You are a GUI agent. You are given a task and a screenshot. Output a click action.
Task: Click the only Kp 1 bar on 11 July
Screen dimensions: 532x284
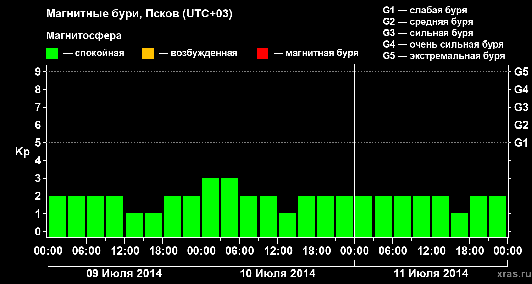point(460,225)
